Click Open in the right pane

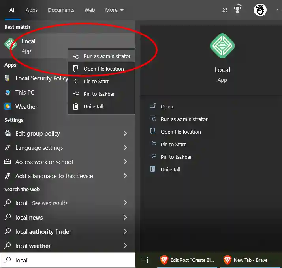point(167,107)
